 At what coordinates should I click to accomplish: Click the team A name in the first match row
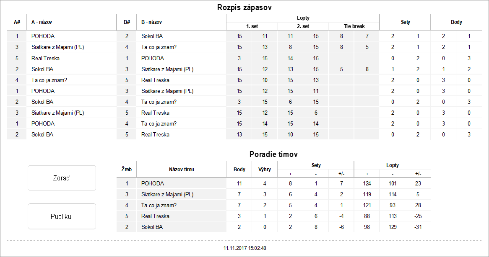(x=43, y=36)
